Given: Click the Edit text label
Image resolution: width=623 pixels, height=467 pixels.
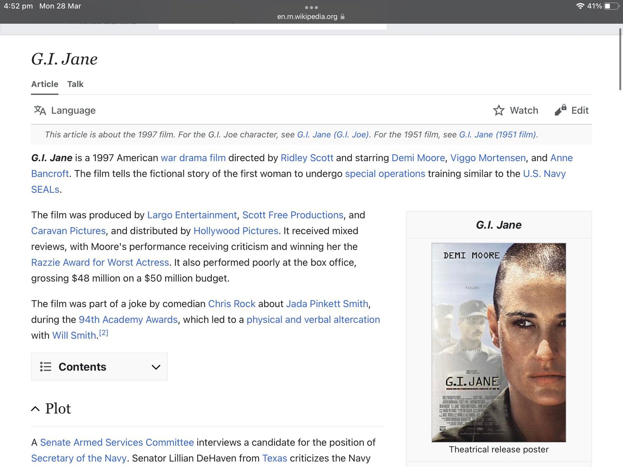Looking at the screenshot, I should pyautogui.click(x=580, y=111).
